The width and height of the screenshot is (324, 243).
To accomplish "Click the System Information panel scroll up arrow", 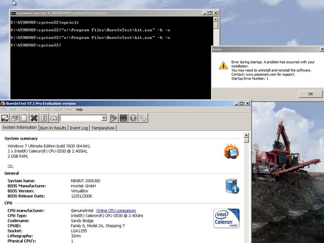I will pyautogui.click(x=246, y=135).
